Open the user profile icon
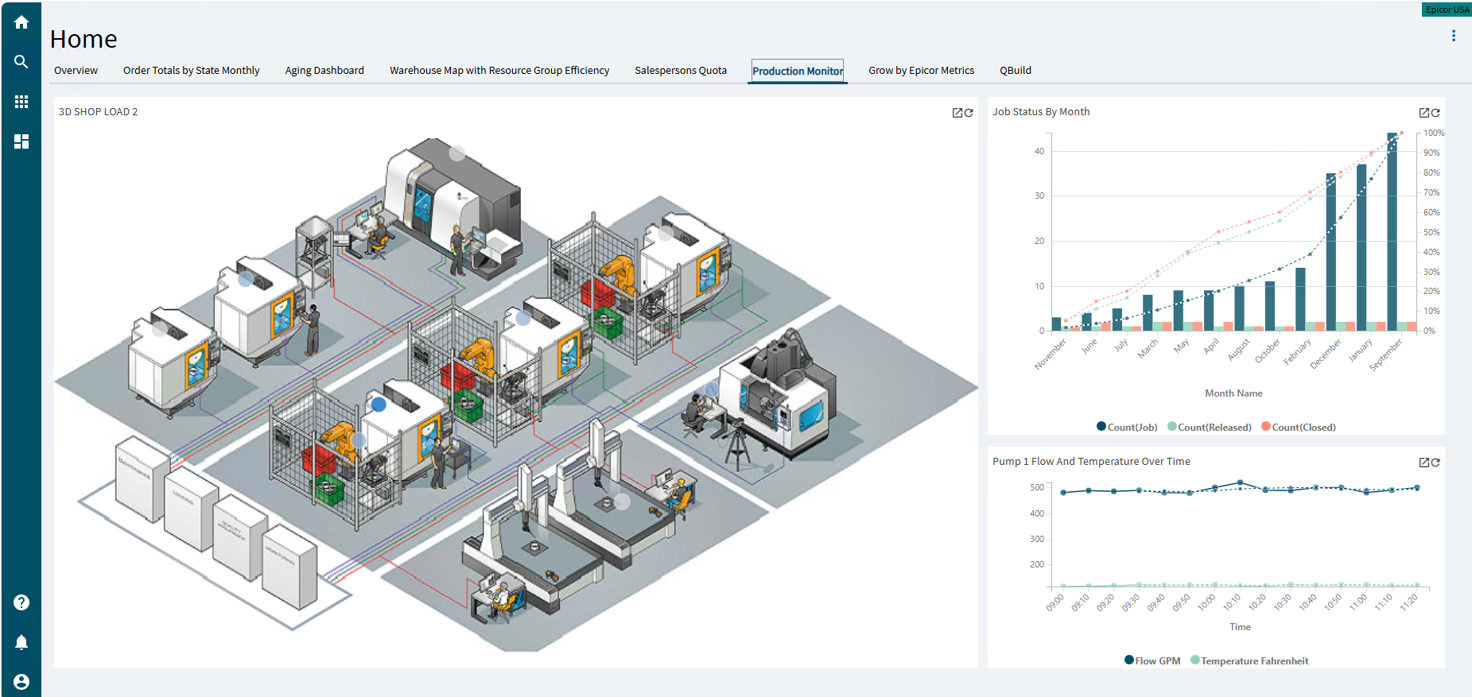The width and height of the screenshot is (1472, 697). pyautogui.click(x=21, y=682)
